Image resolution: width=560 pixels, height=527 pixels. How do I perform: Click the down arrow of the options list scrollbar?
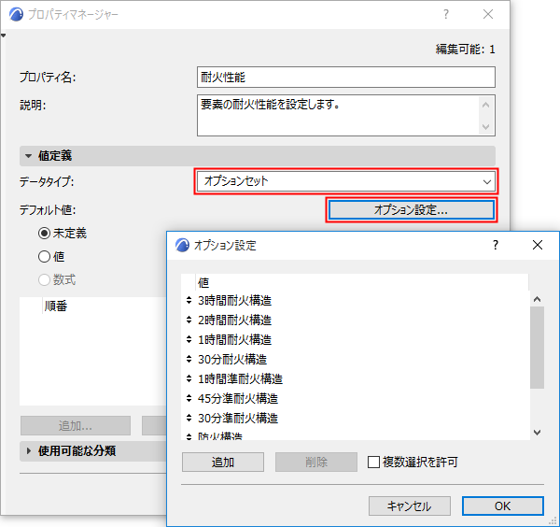tap(537, 433)
